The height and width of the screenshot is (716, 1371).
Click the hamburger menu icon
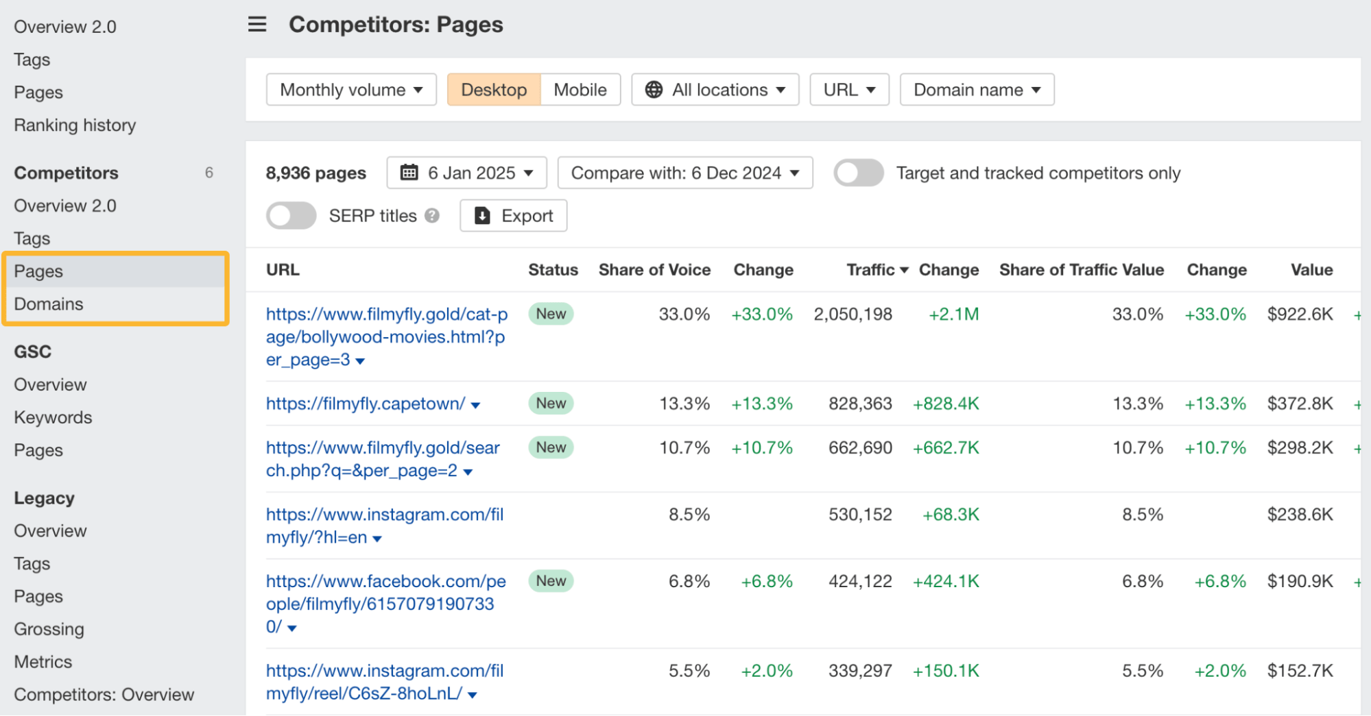(x=257, y=25)
